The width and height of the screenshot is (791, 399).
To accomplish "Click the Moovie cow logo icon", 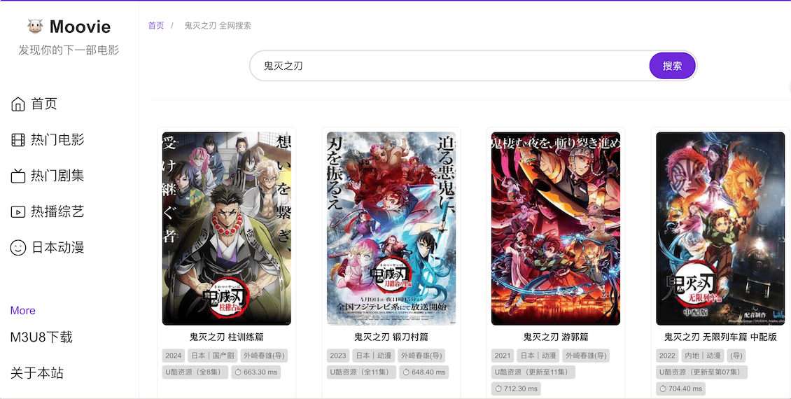I will pos(35,26).
